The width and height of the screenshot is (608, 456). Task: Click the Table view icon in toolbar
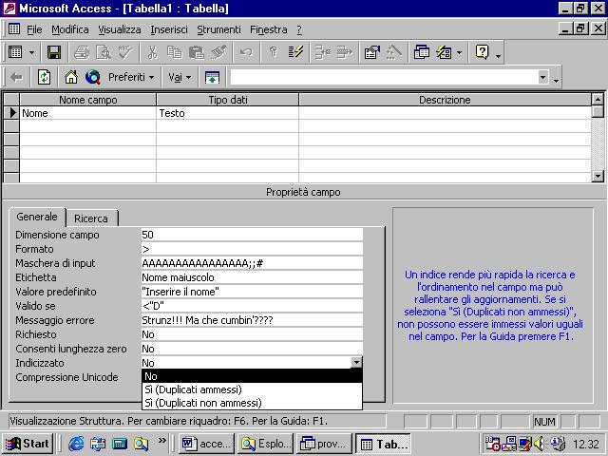pyautogui.click(x=15, y=52)
